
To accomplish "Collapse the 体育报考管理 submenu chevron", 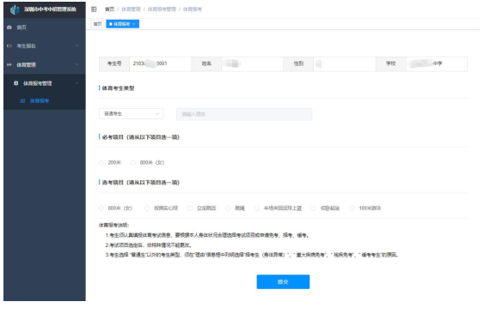I will (x=77, y=83).
